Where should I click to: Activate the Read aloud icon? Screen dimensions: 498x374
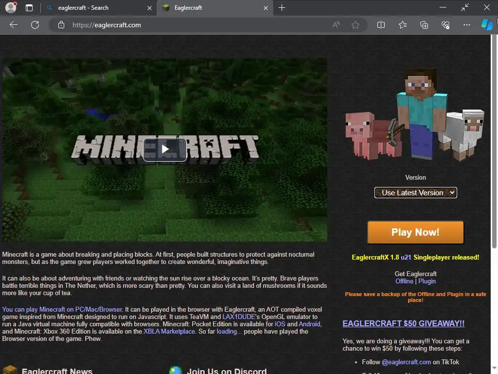click(336, 25)
